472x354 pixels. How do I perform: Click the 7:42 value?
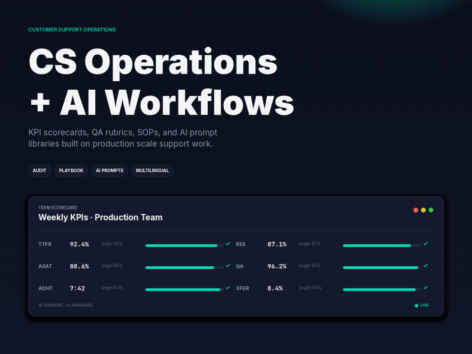(77, 288)
